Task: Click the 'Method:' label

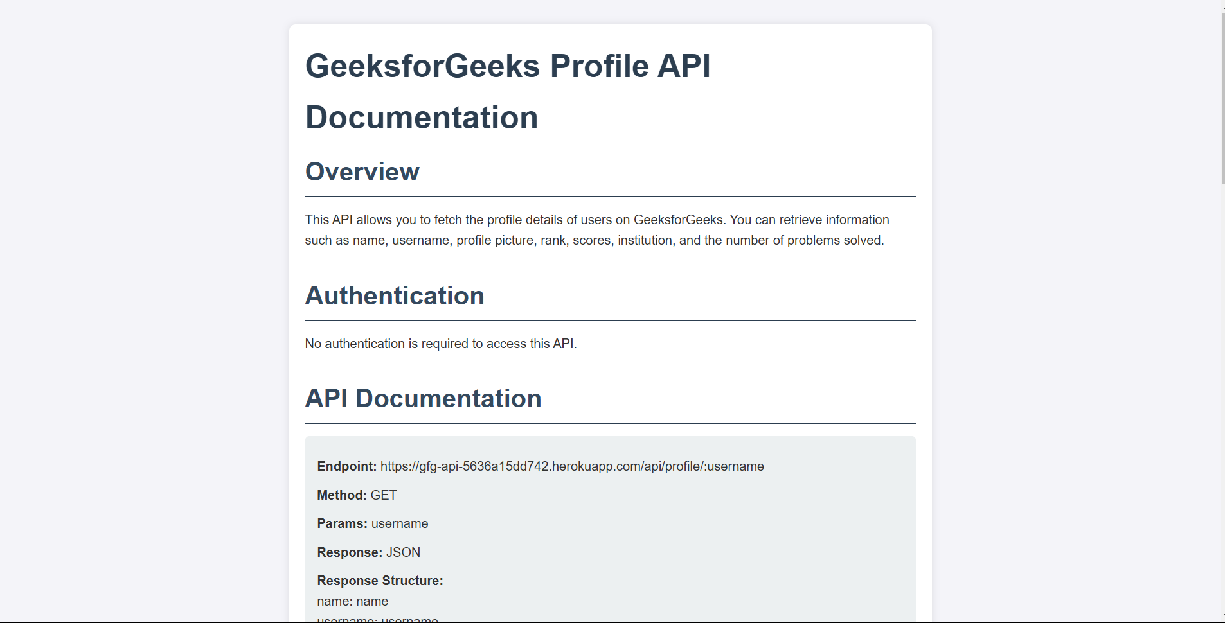Action: [341, 495]
